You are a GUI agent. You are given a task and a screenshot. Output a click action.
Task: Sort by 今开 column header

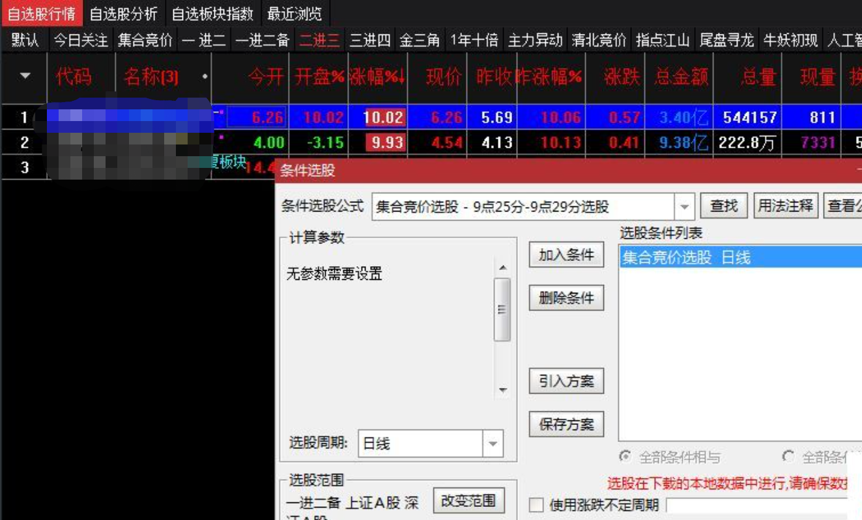[x=266, y=77]
